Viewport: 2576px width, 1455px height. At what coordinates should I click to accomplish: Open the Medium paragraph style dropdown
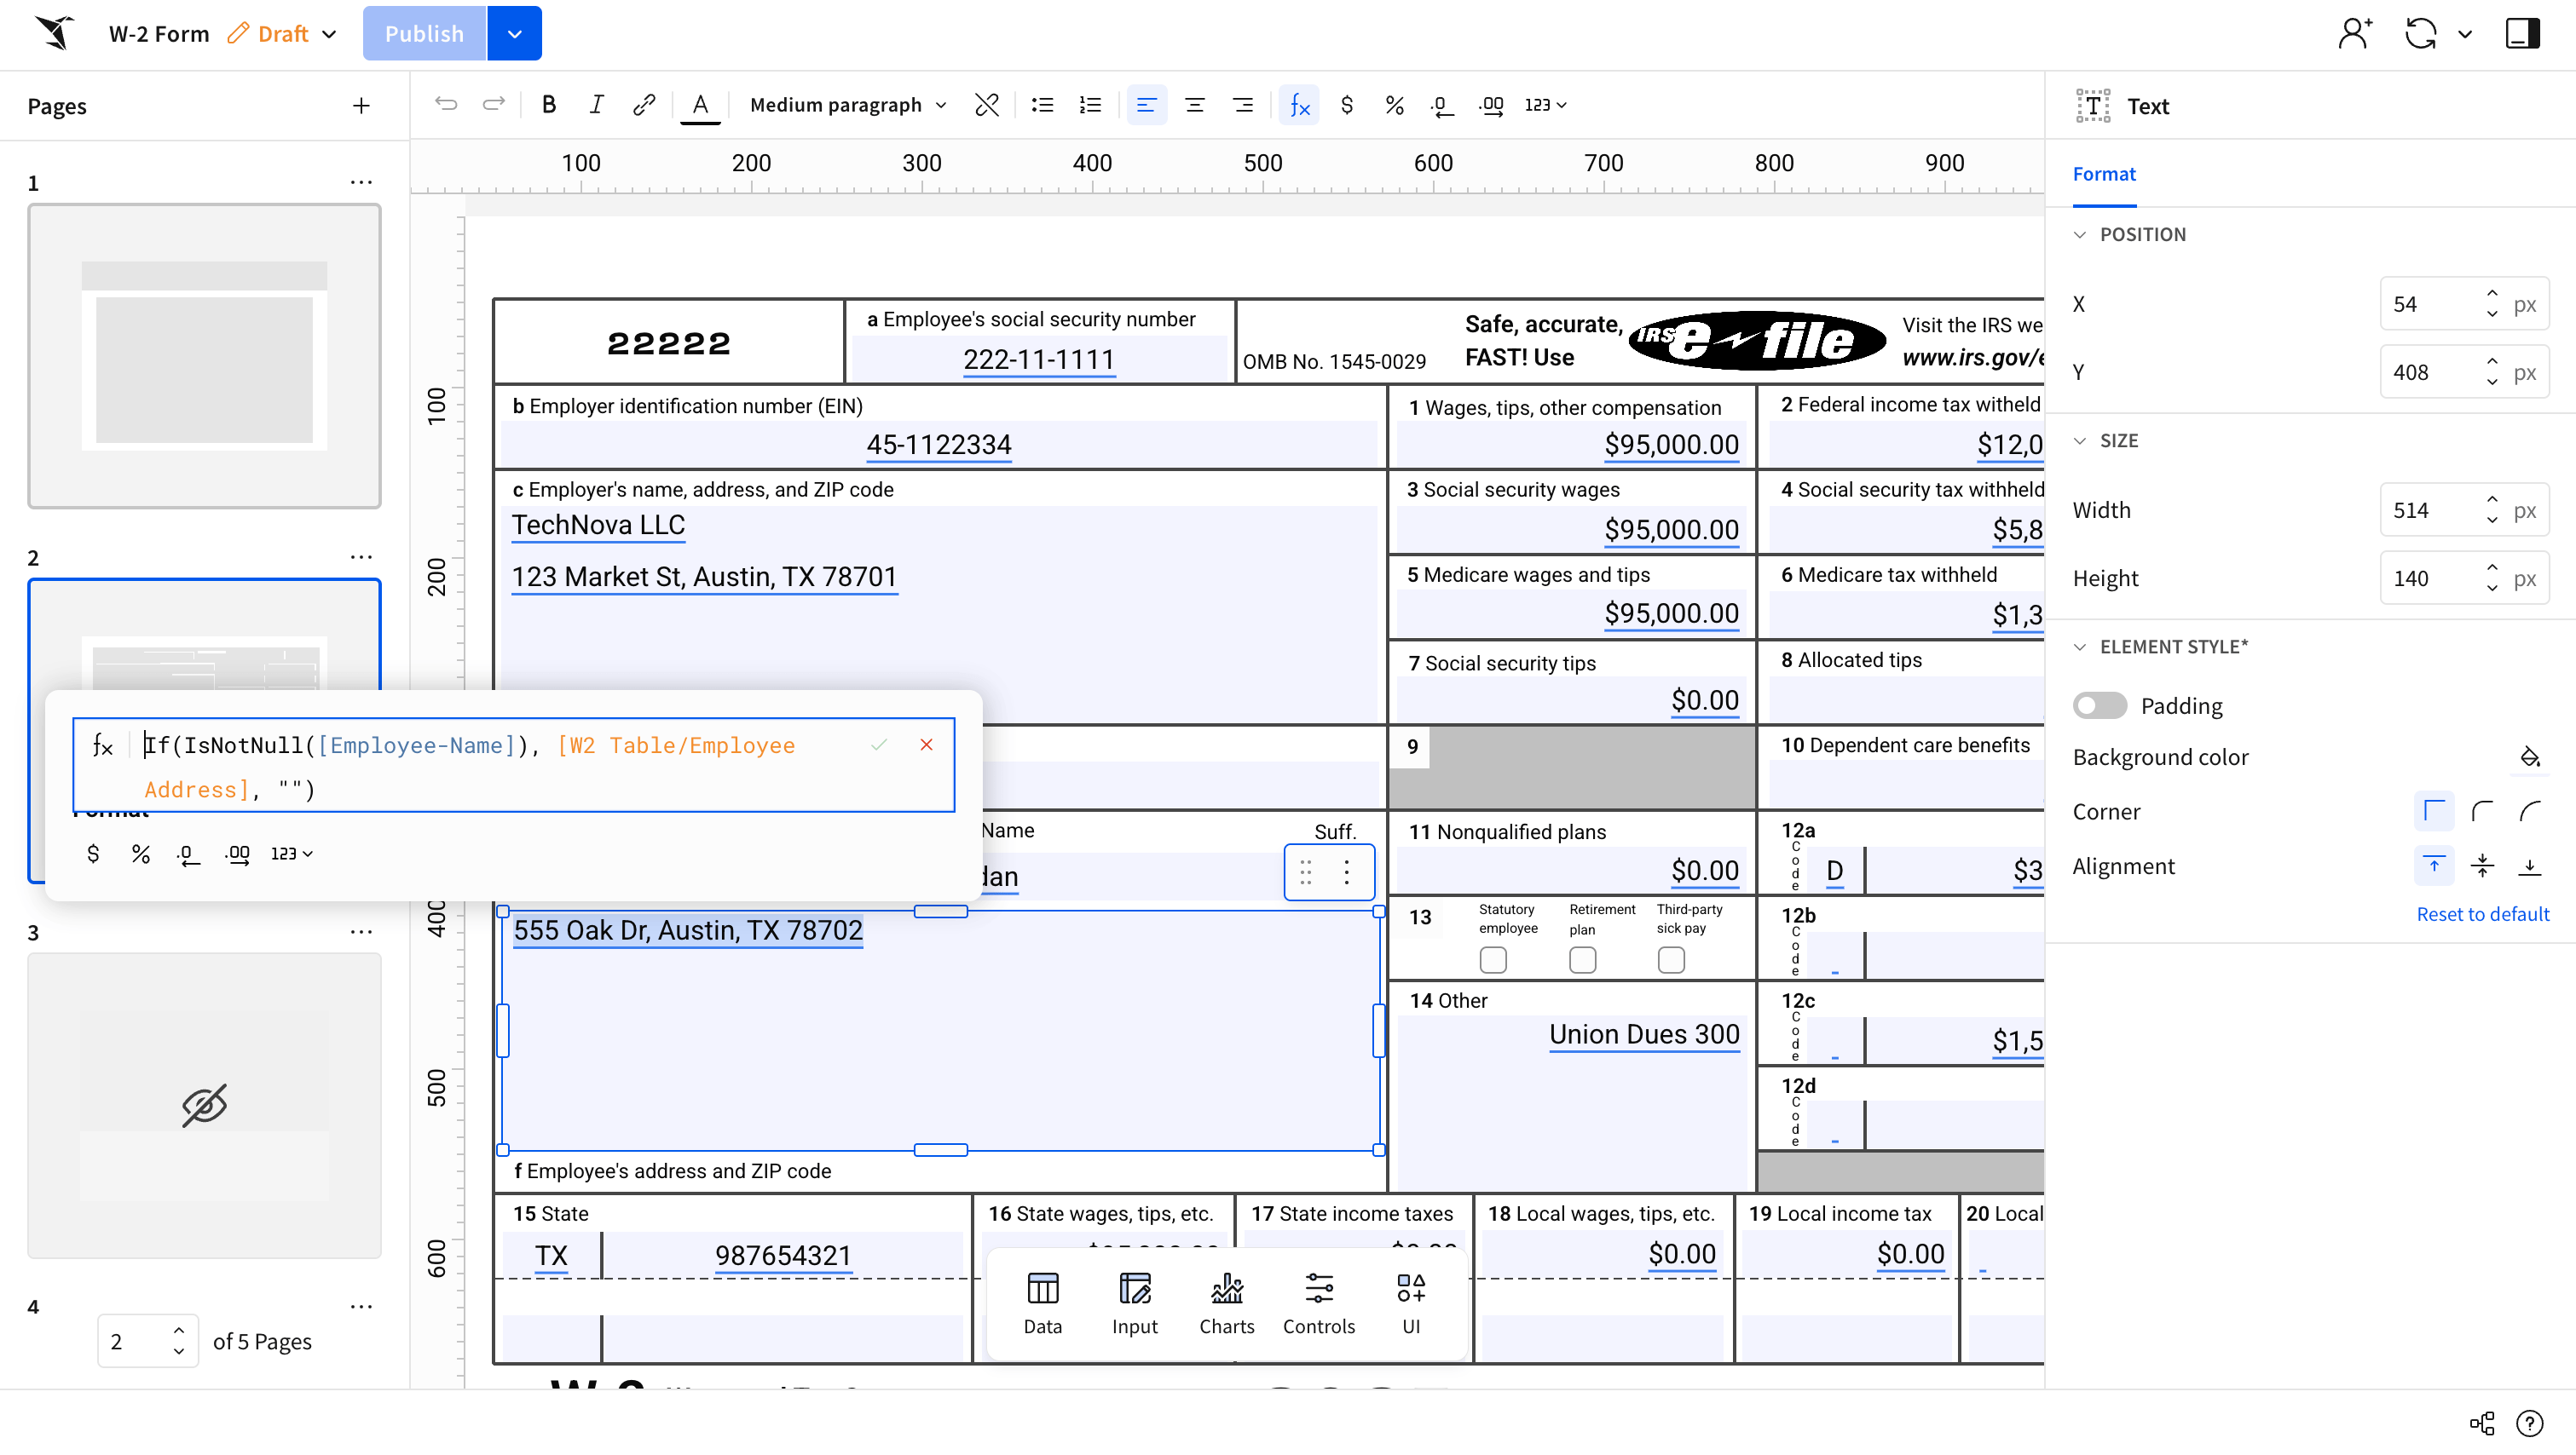(847, 105)
